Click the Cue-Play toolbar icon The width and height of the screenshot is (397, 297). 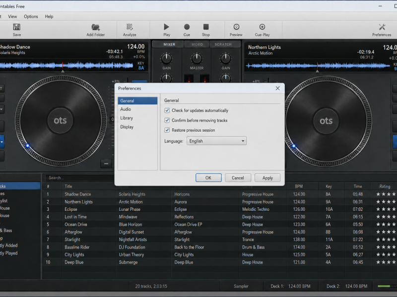coord(262,27)
